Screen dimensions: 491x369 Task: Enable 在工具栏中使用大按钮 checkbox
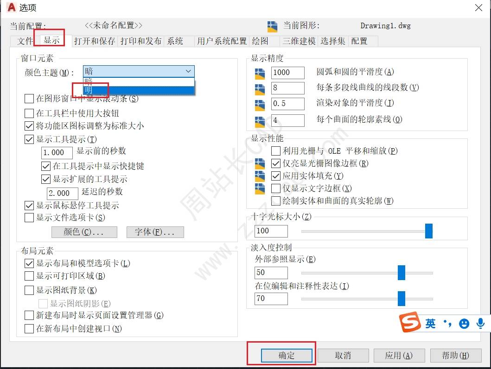[29, 113]
